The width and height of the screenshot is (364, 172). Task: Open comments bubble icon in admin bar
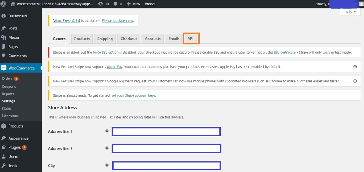tap(116, 4)
